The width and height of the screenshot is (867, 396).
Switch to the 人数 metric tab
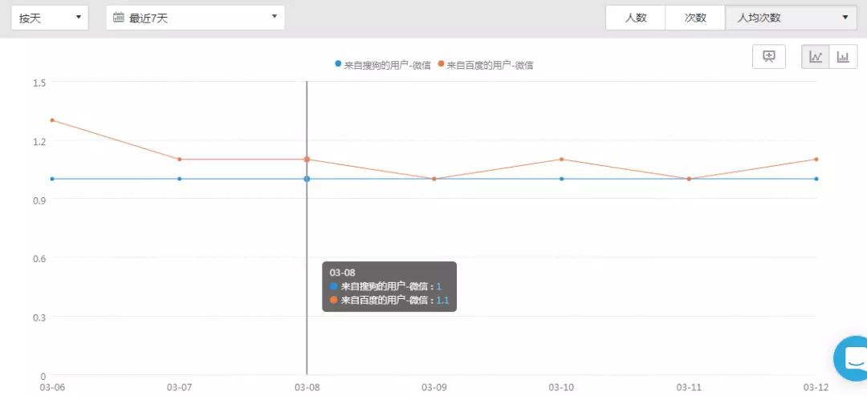(x=635, y=18)
